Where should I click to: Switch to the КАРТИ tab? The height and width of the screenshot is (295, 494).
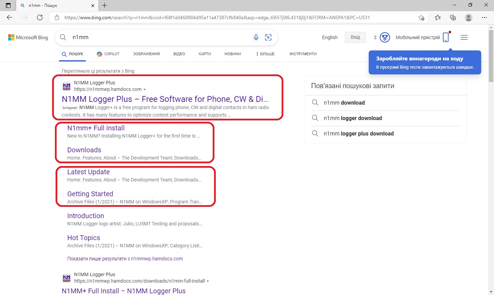coord(205,54)
